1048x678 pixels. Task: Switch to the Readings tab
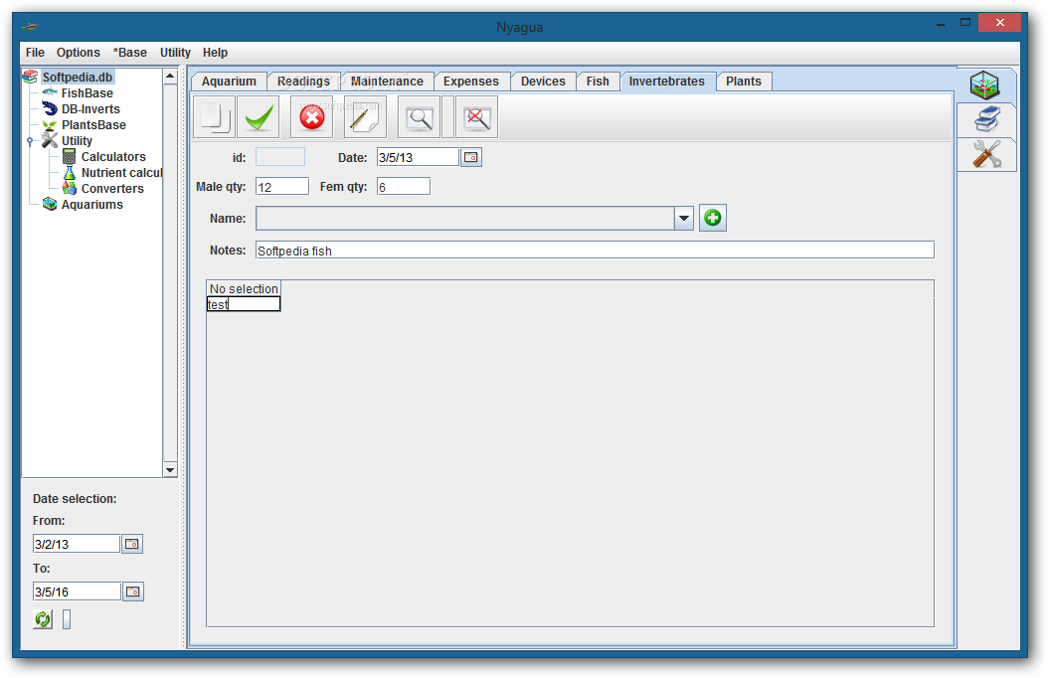(304, 81)
